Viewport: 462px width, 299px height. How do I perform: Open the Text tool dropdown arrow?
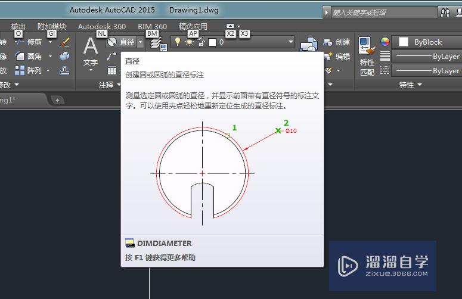pos(91,70)
